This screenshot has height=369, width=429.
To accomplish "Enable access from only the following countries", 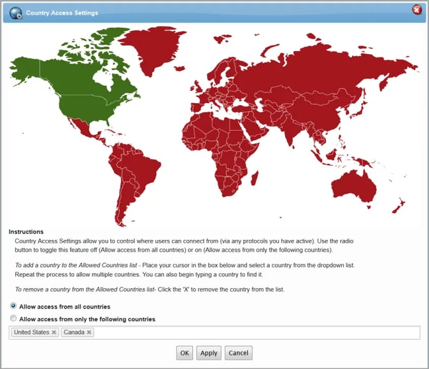I will click(13, 319).
